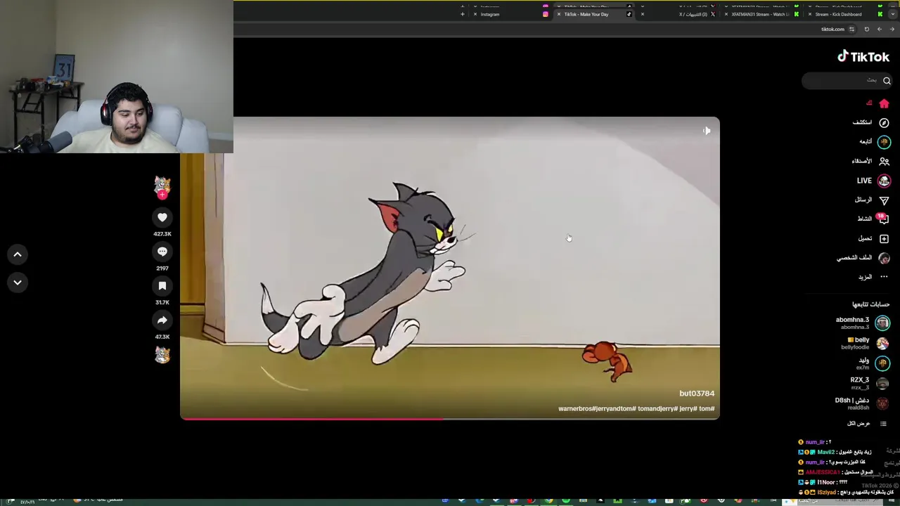The image size is (900, 506).
Task: Open followed account ex7m
Action: click(x=872, y=363)
